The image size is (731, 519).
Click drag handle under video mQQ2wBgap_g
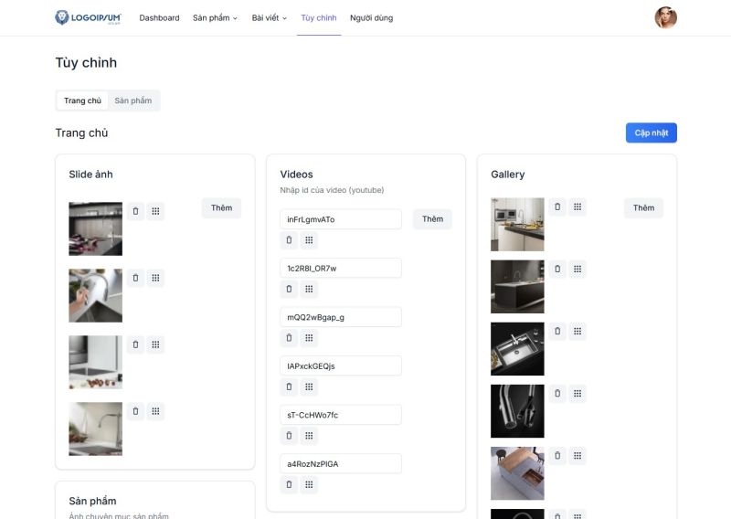tap(310, 338)
